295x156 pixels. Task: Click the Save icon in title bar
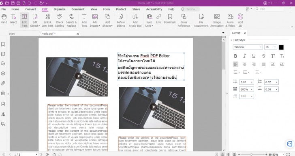(13, 3)
